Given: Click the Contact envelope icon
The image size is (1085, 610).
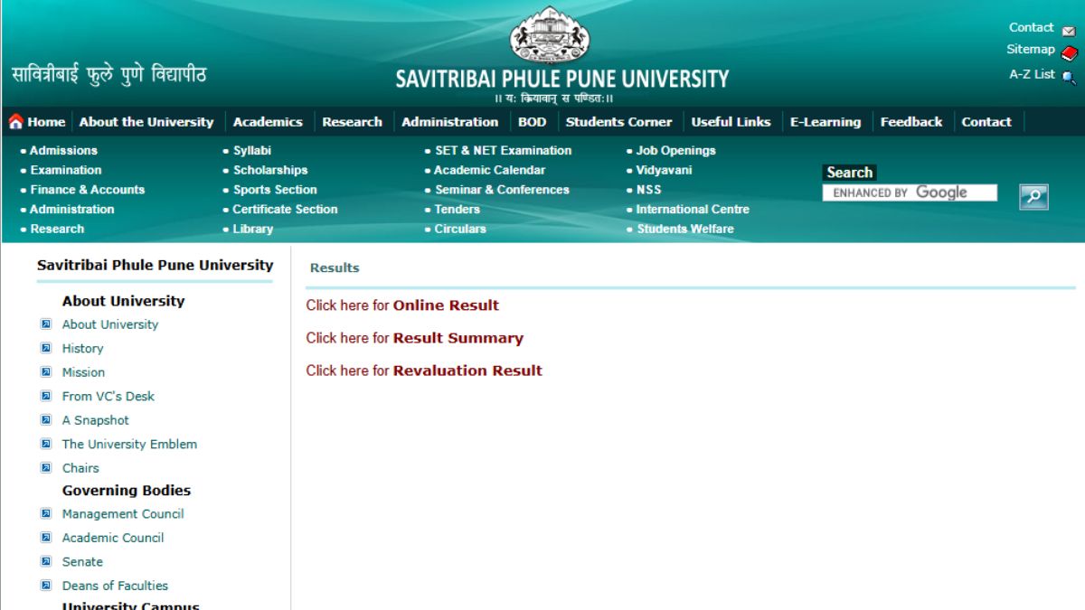Looking at the screenshot, I should pyautogui.click(x=1069, y=30).
